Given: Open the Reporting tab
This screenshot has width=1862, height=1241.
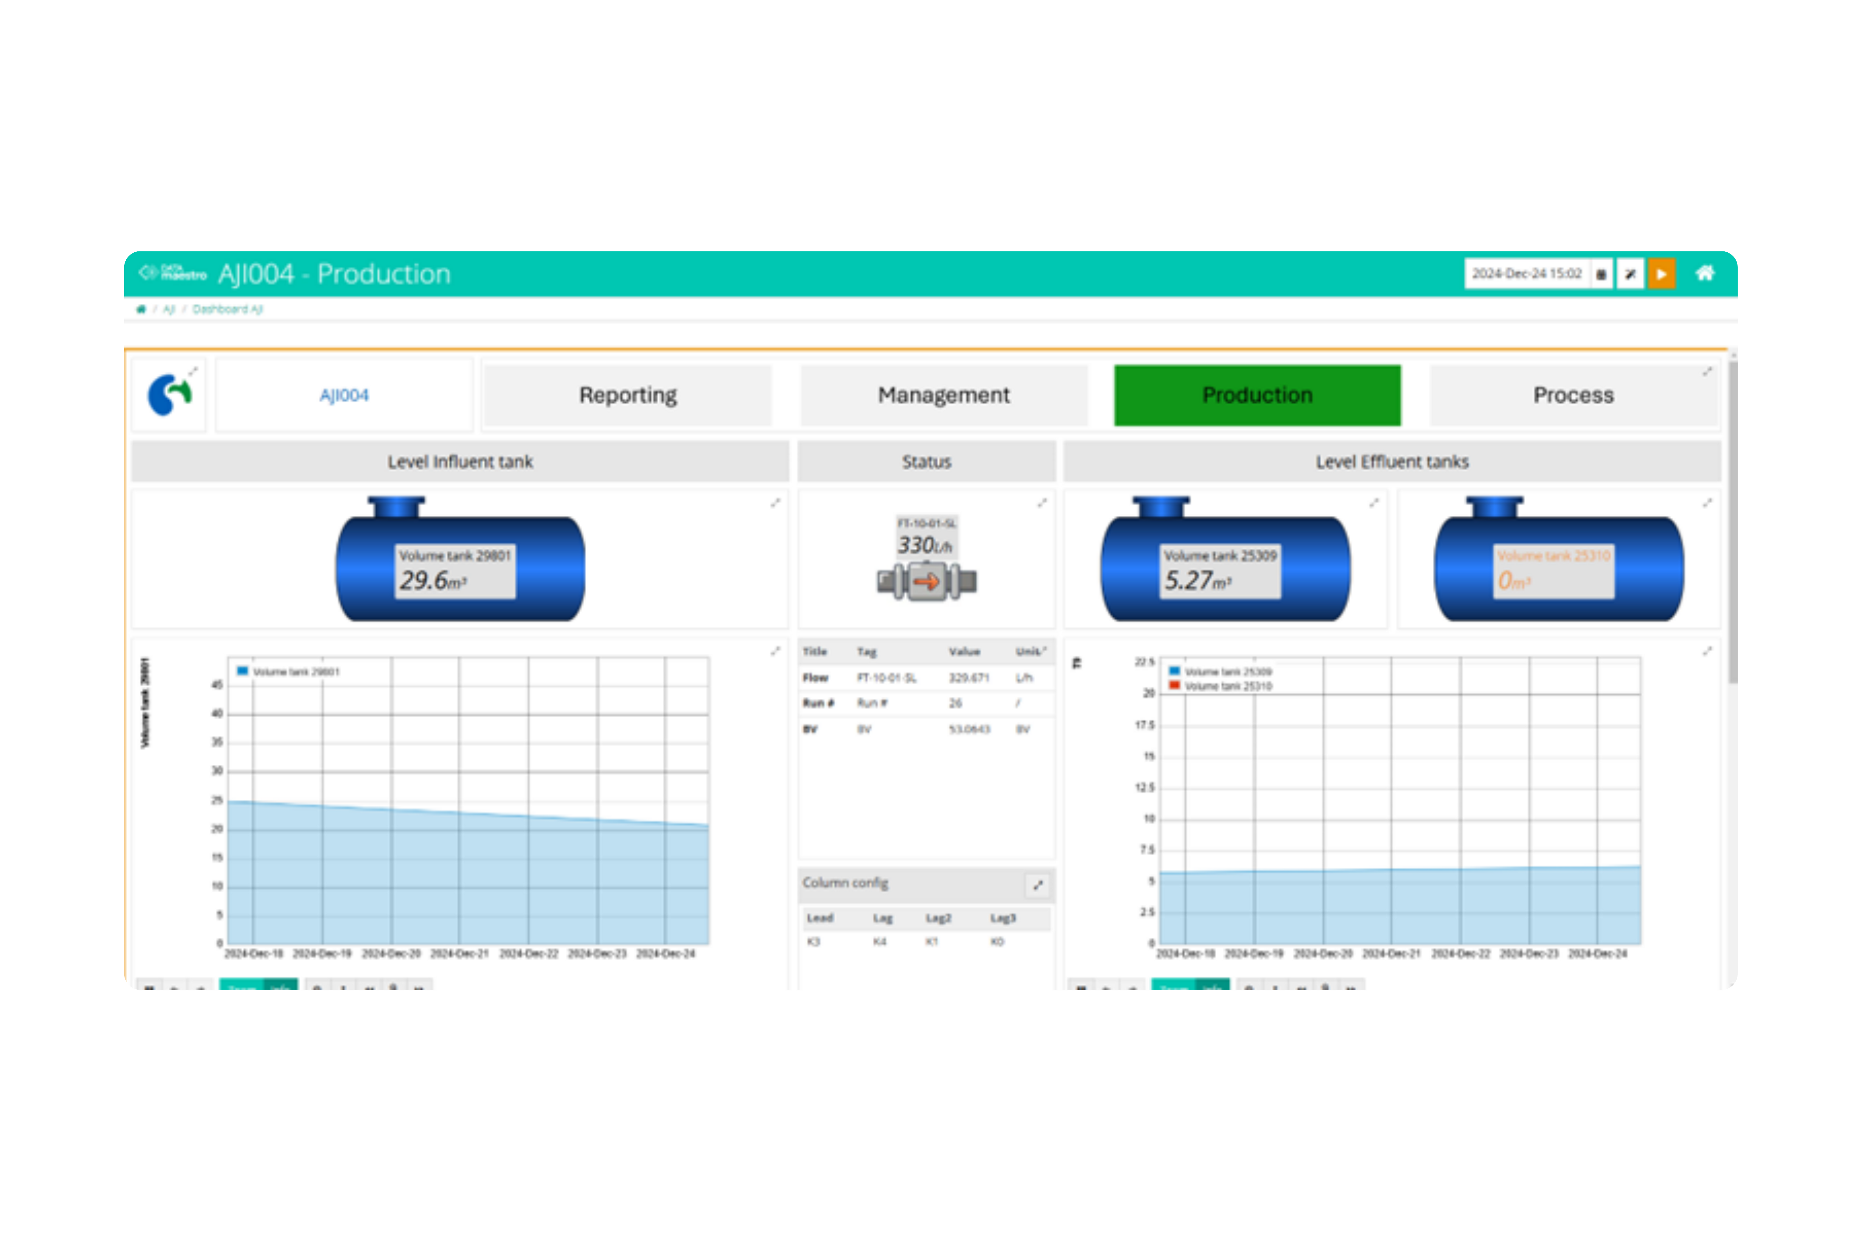Looking at the screenshot, I should pyautogui.click(x=627, y=395).
